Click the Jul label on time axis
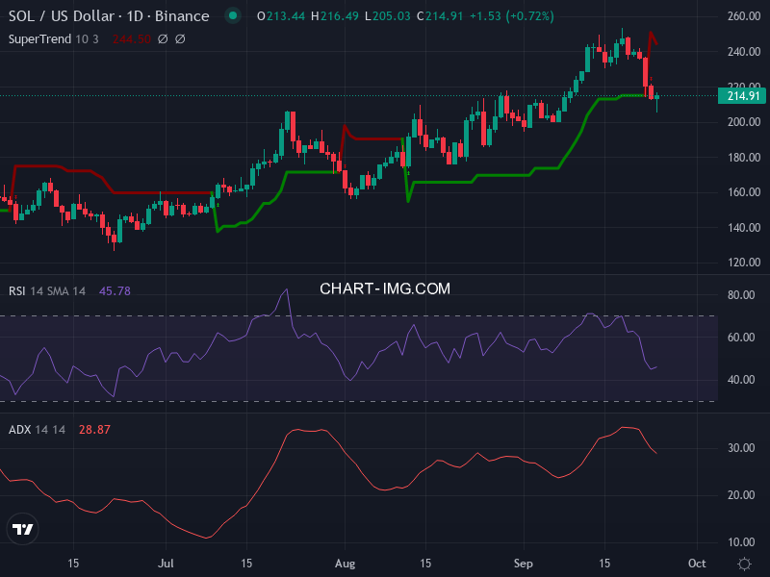The image size is (770, 577). pyautogui.click(x=167, y=564)
